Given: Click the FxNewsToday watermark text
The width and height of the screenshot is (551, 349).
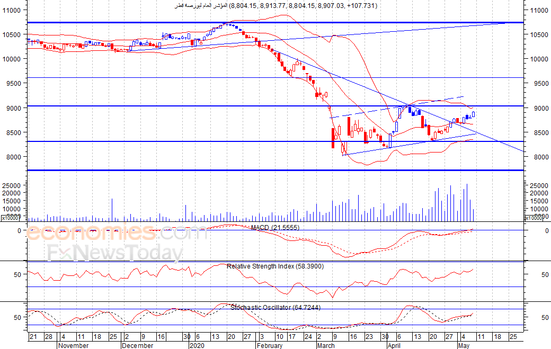Looking at the screenshot, I should coord(115,252).
